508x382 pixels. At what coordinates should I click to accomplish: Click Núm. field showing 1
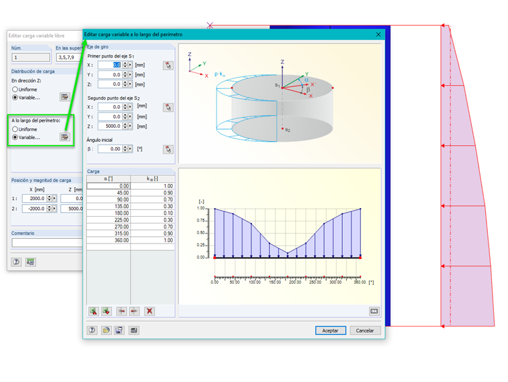[x=31, y=58]
